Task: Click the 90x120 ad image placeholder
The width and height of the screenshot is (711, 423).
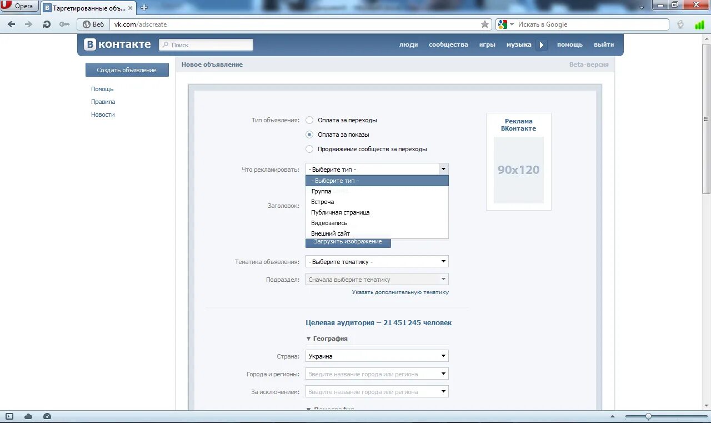Action: (519, 170)
